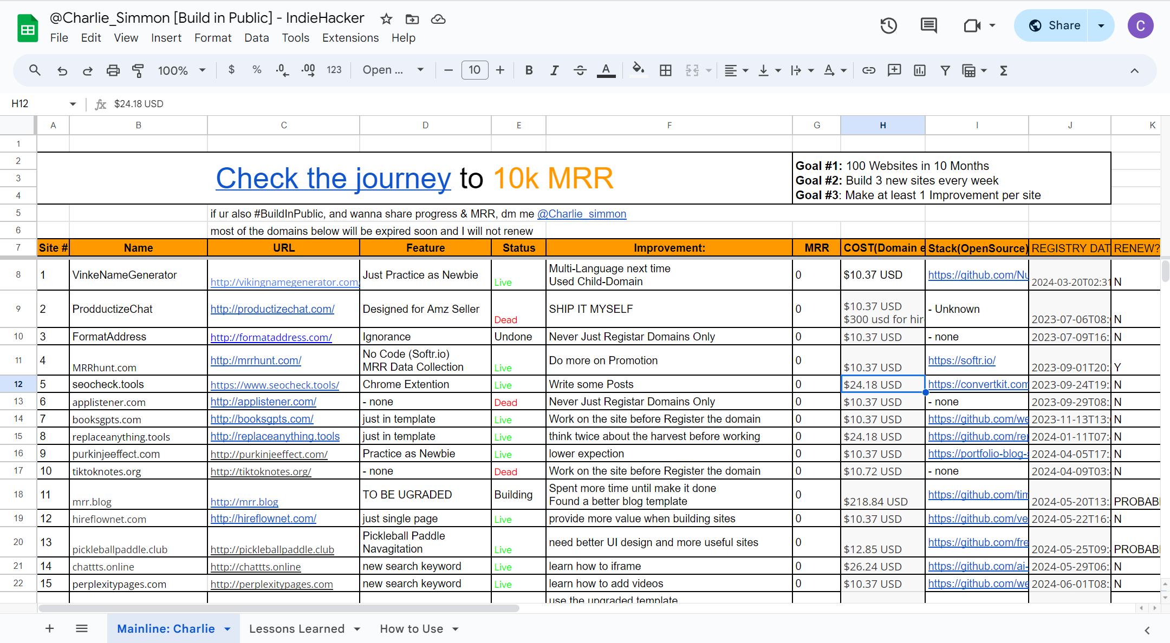Click the Redo arrow
1170x643 pixels.
[87, 70]
